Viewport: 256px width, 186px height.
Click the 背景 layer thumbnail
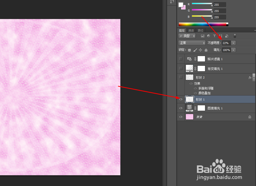[189, 117]
